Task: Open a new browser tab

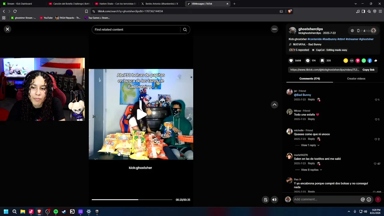Action: 234,4
